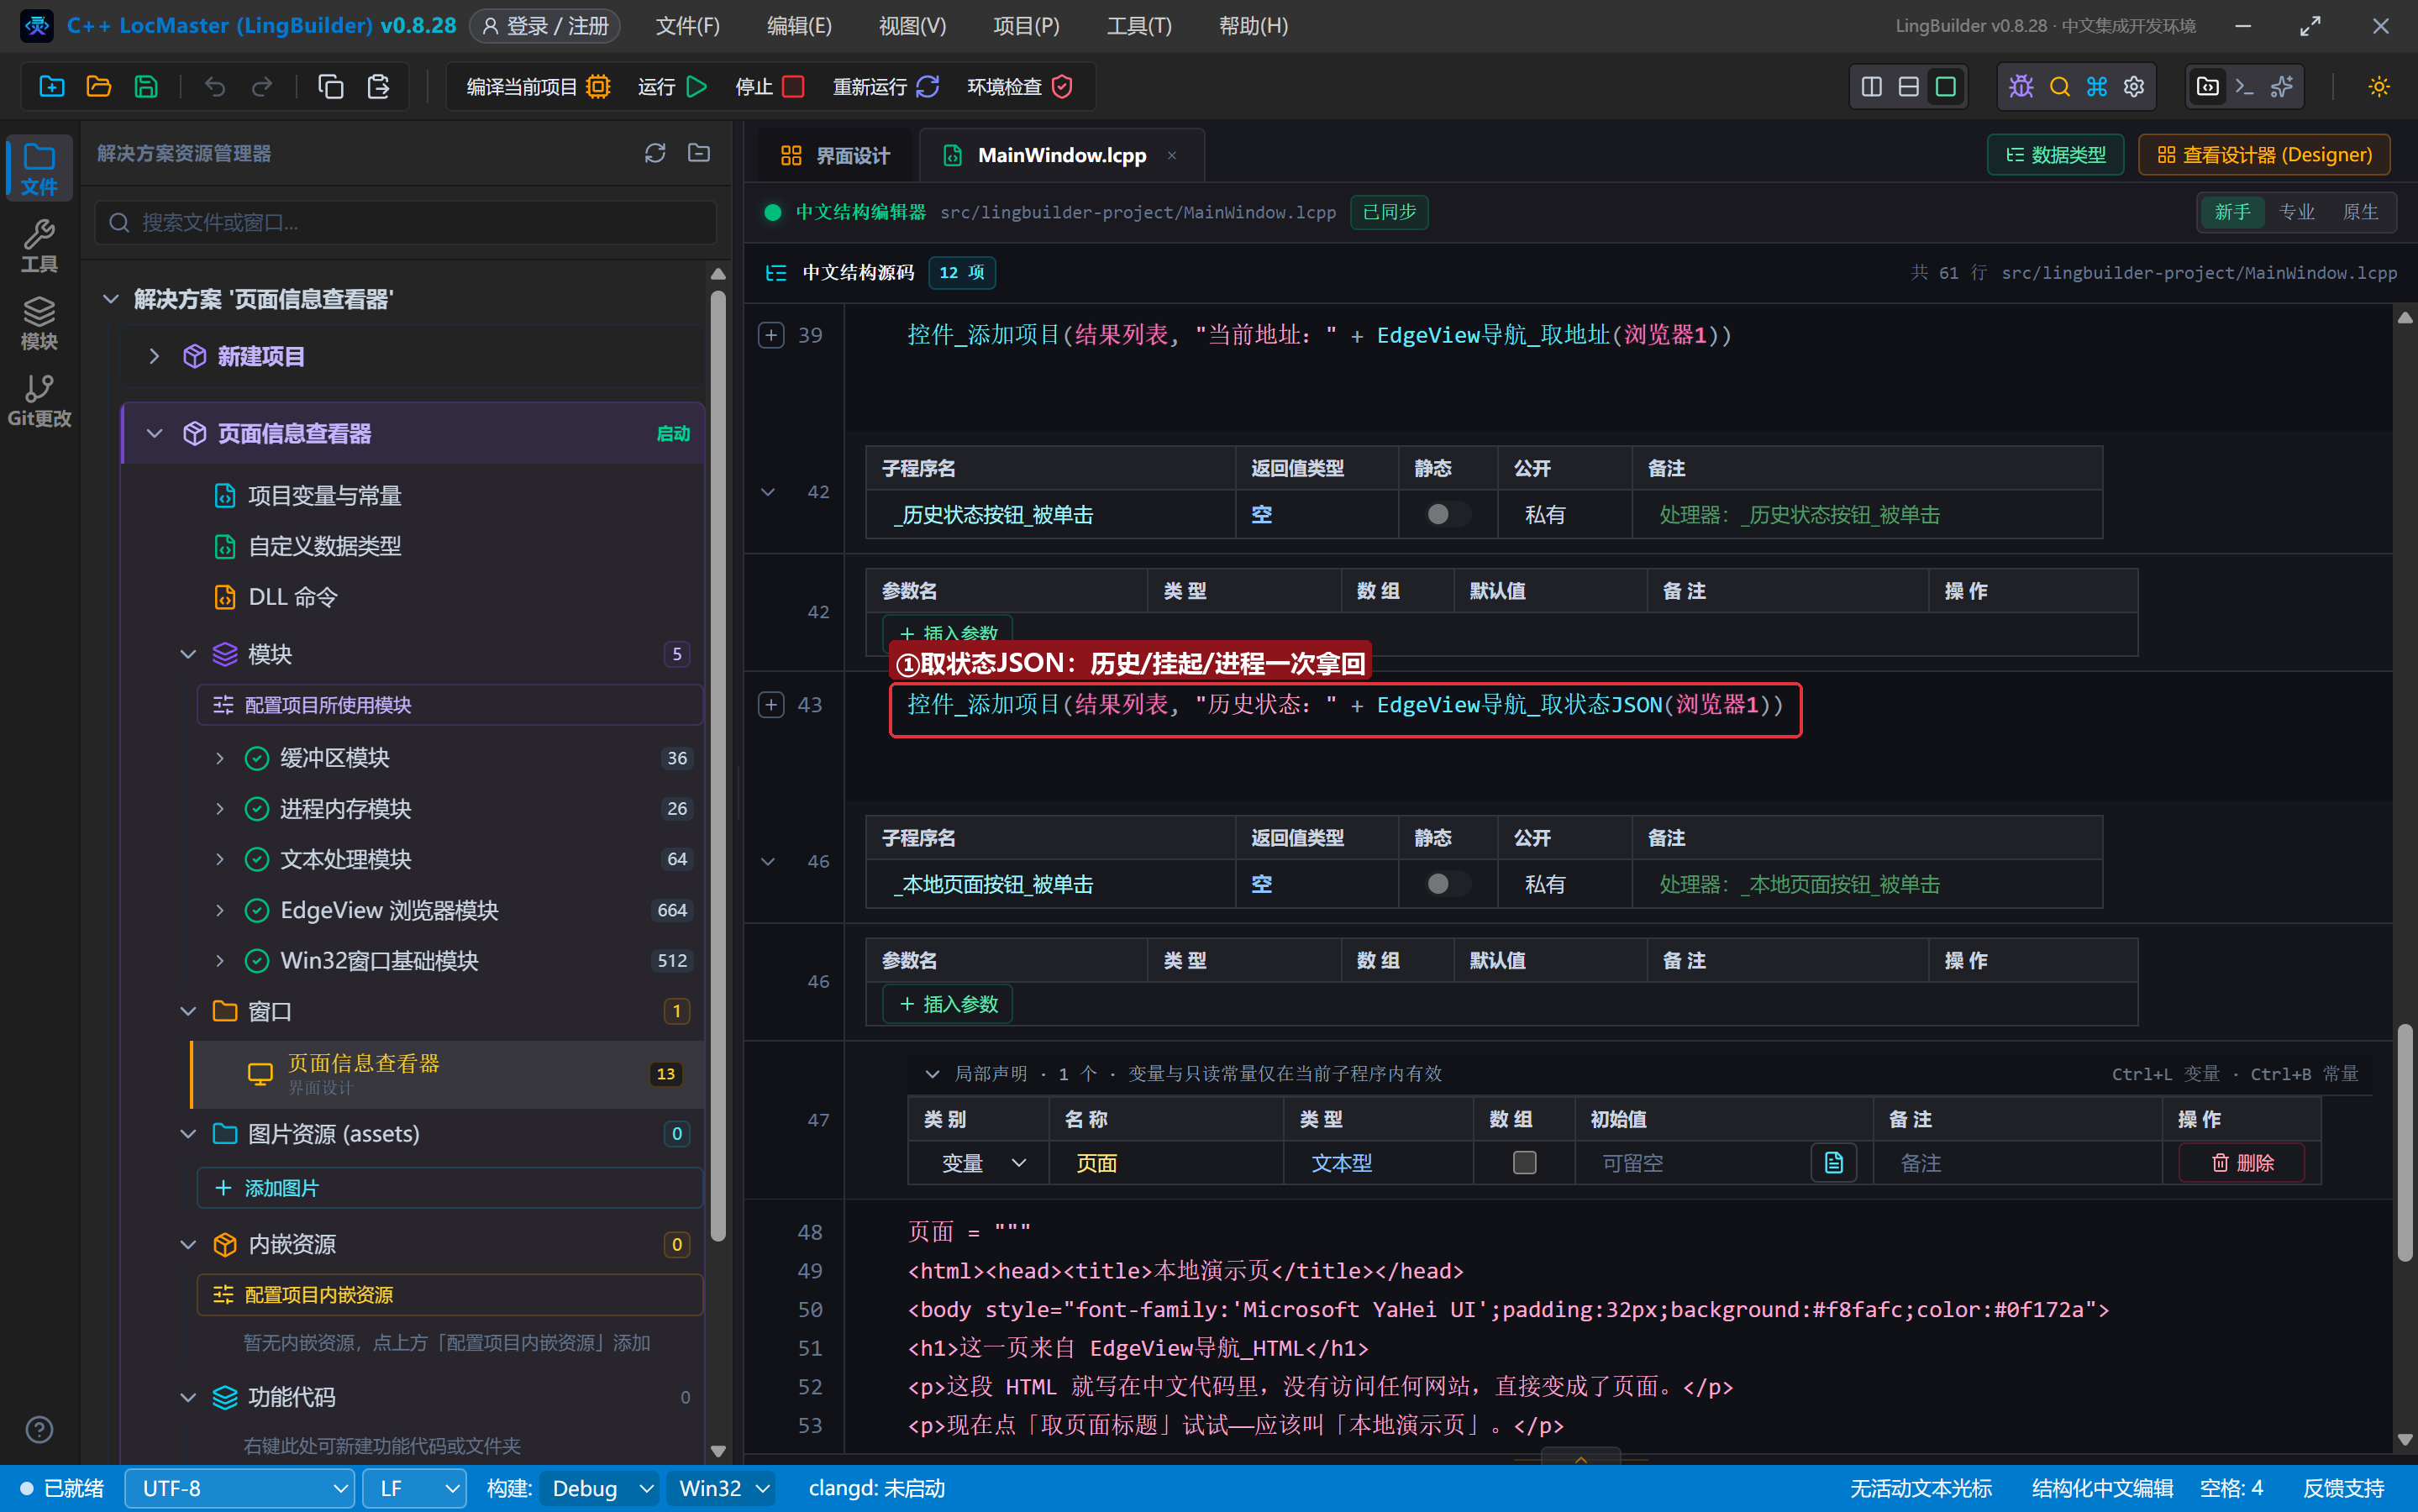This screenshot has width=2418, height=1512.
Task: Click the 运行 button
Action: (x=672, y=86)
